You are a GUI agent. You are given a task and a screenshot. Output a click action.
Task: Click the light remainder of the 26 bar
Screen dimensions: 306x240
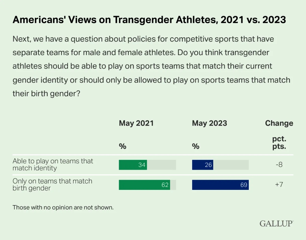pyautogui.click(x=231, y=165)
